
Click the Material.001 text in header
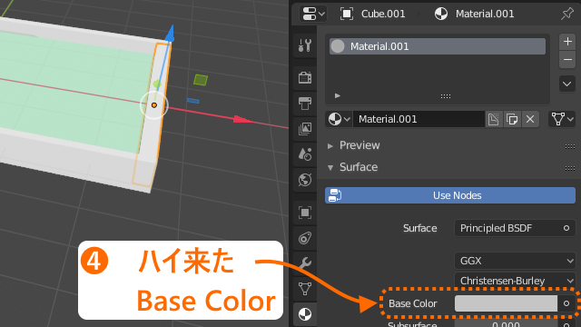485,14
